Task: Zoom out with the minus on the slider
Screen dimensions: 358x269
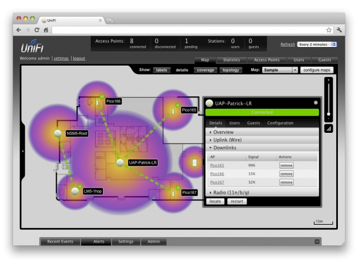Action: tap(328, 119)
